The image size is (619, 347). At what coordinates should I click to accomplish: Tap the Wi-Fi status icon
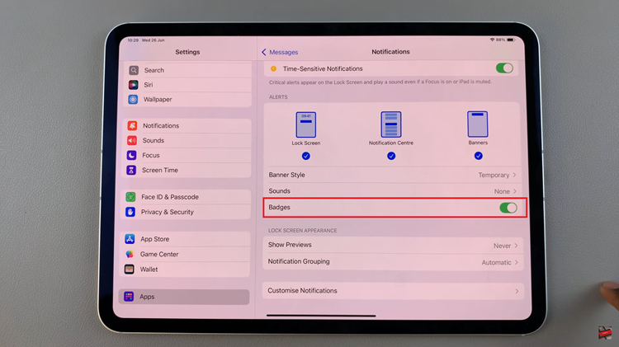[x=492, y=40]
